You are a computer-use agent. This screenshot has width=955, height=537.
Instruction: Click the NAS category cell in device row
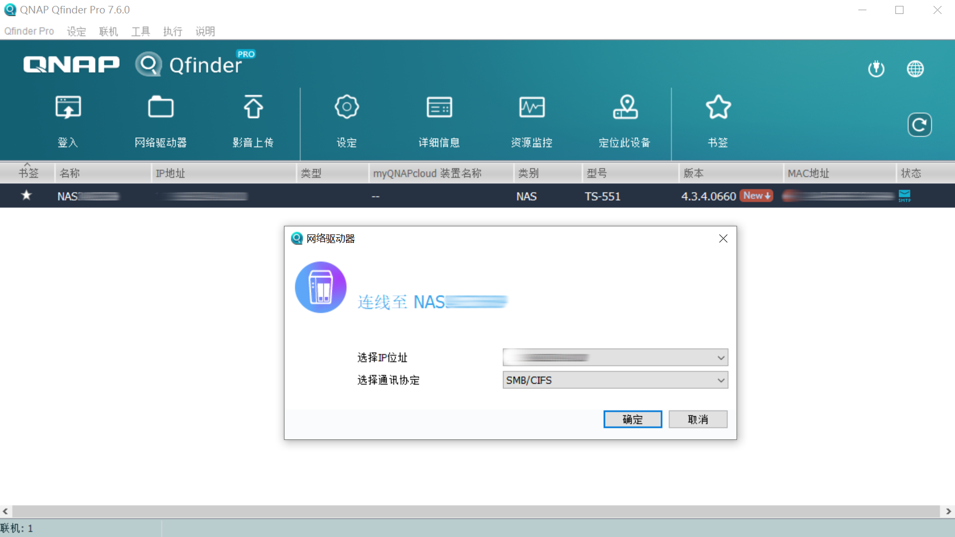click(x=527, y=196)
